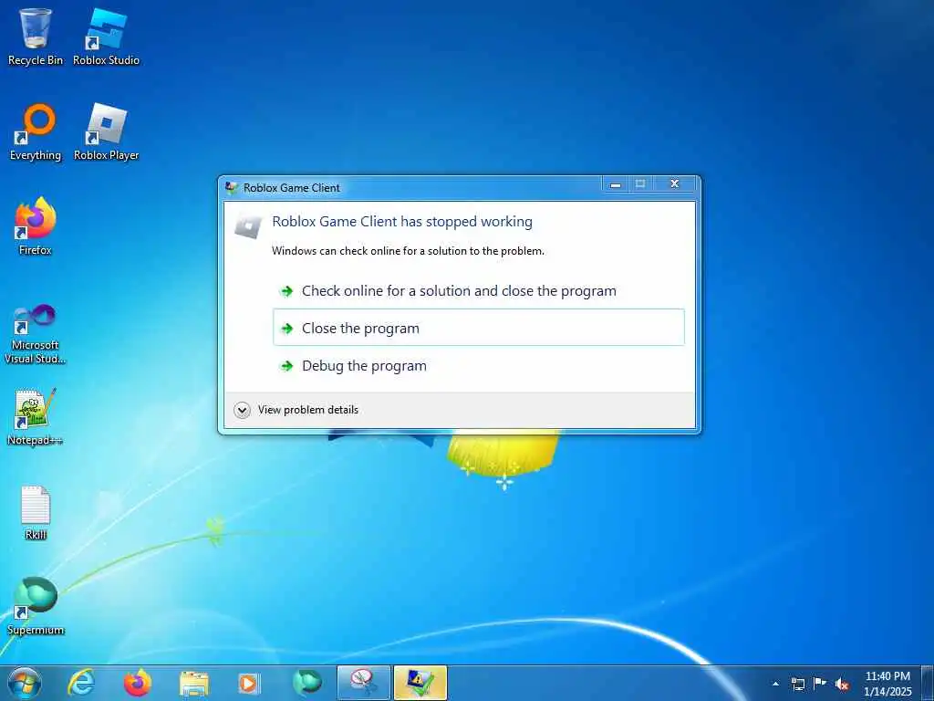This screenshot has height=701, width=934.
Task: Minimize the Roblox Game Client dialog
Action: 616,183
